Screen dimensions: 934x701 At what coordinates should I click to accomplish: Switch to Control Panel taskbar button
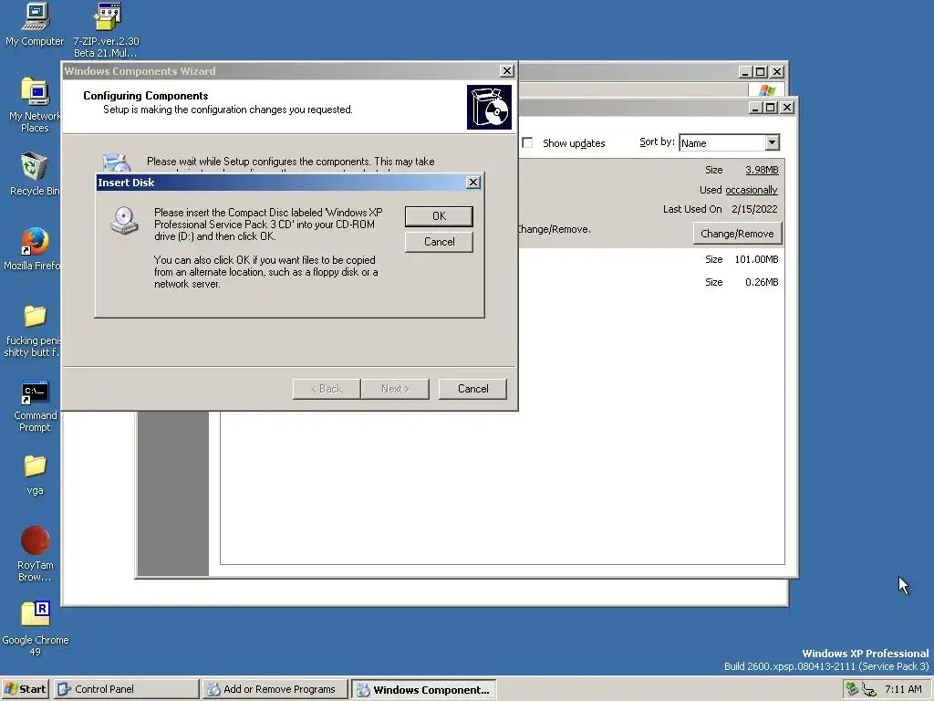(x=126, y=689)
